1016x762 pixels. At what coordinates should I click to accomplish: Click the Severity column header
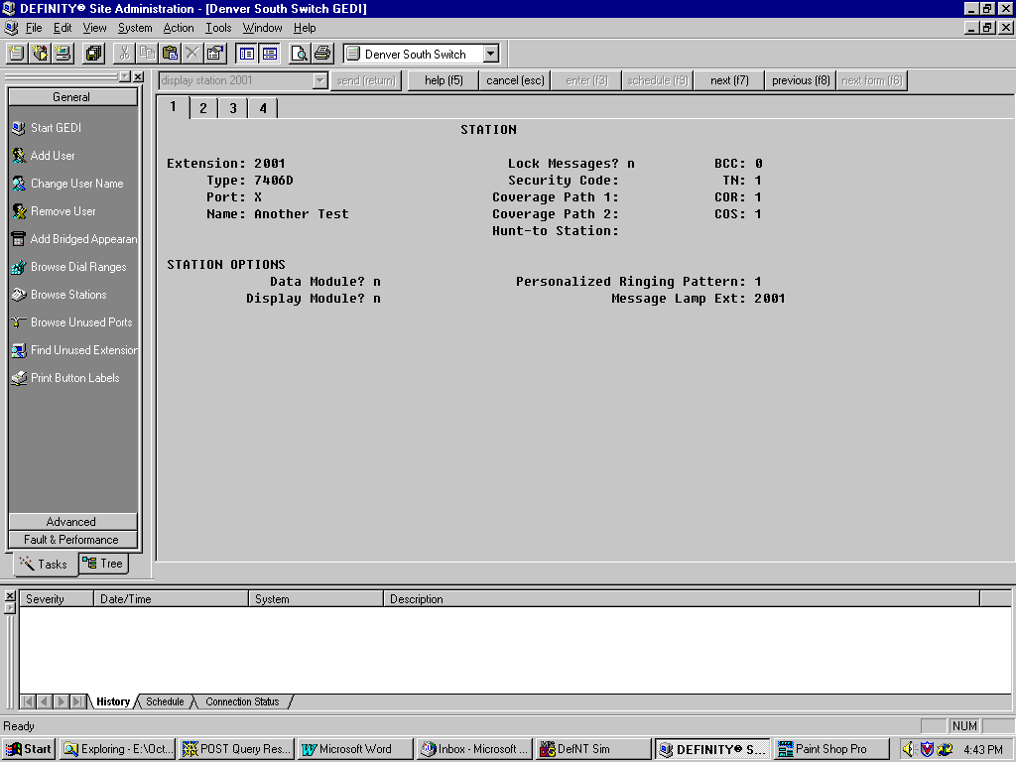[x=57, y=598]
